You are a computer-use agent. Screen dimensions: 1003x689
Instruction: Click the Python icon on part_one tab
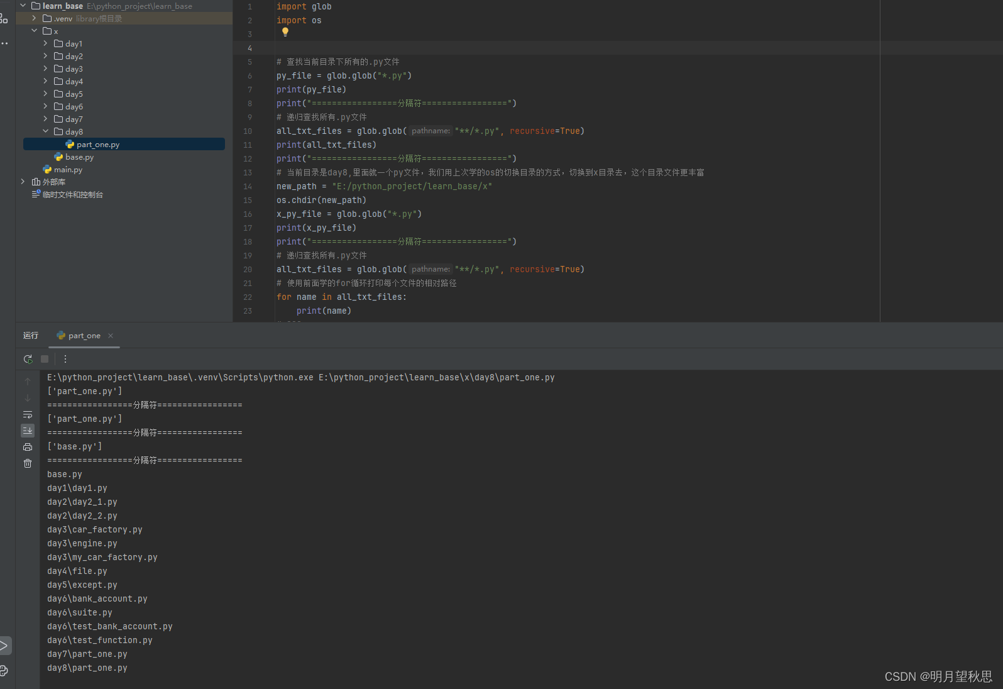coord(61,335)
